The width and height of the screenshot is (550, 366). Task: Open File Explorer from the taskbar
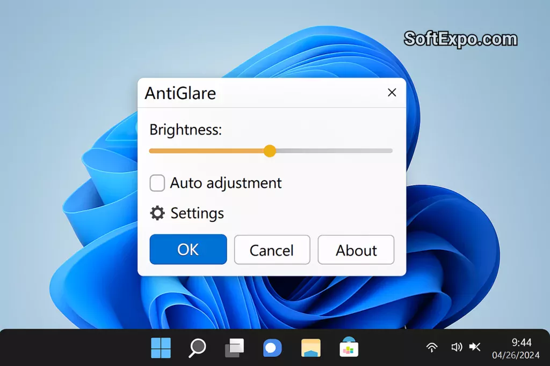pyautogui.click(x=310, y=347)
